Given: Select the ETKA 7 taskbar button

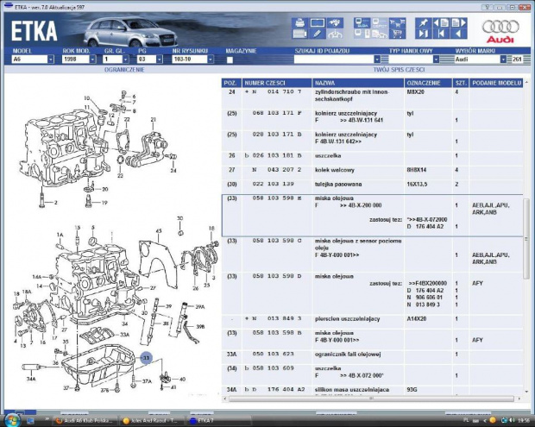Looking at the screenshot, I should click(x=219, y=420).
